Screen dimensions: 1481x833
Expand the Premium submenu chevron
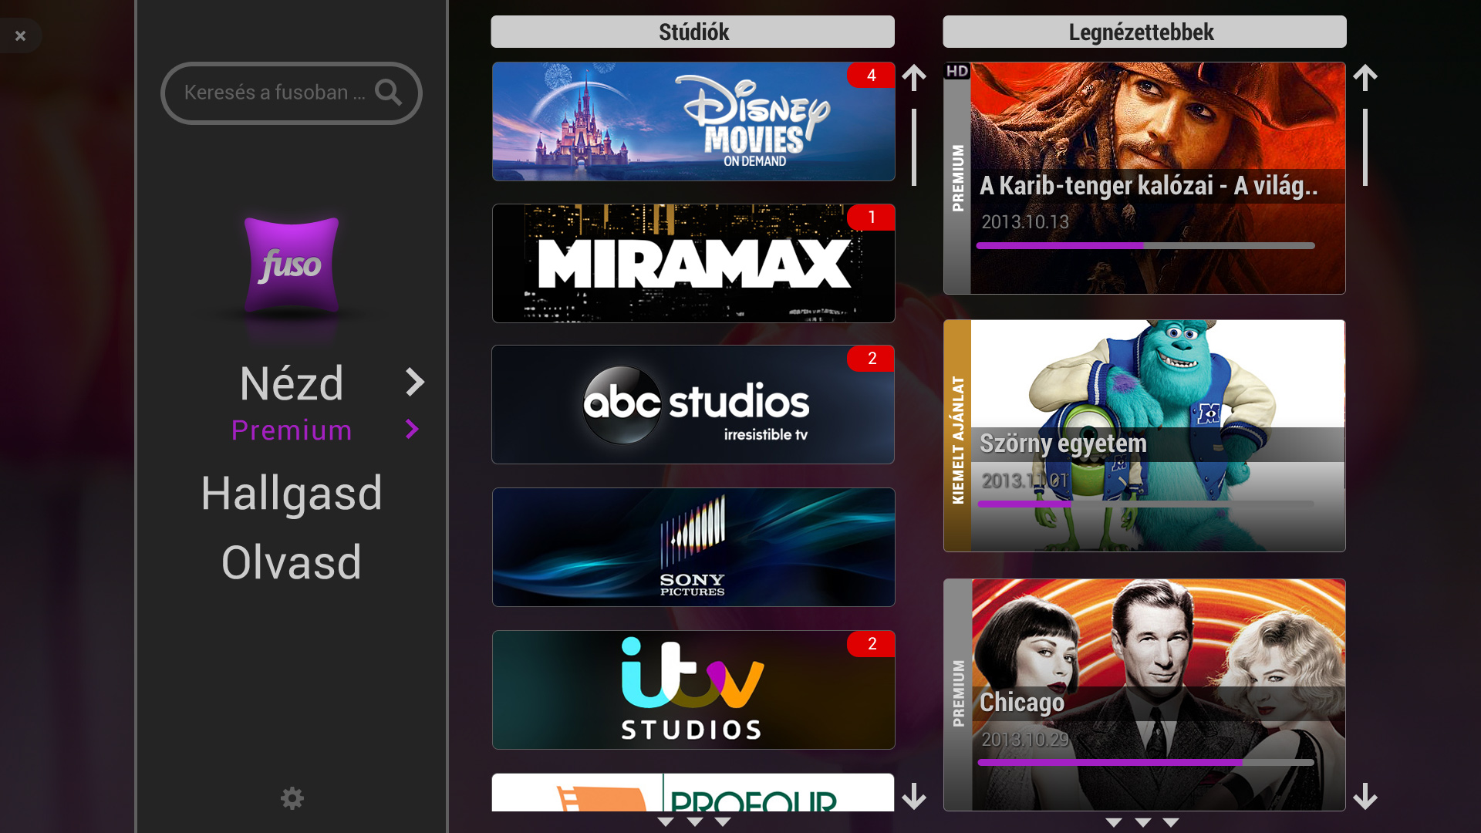click(413, 430)
